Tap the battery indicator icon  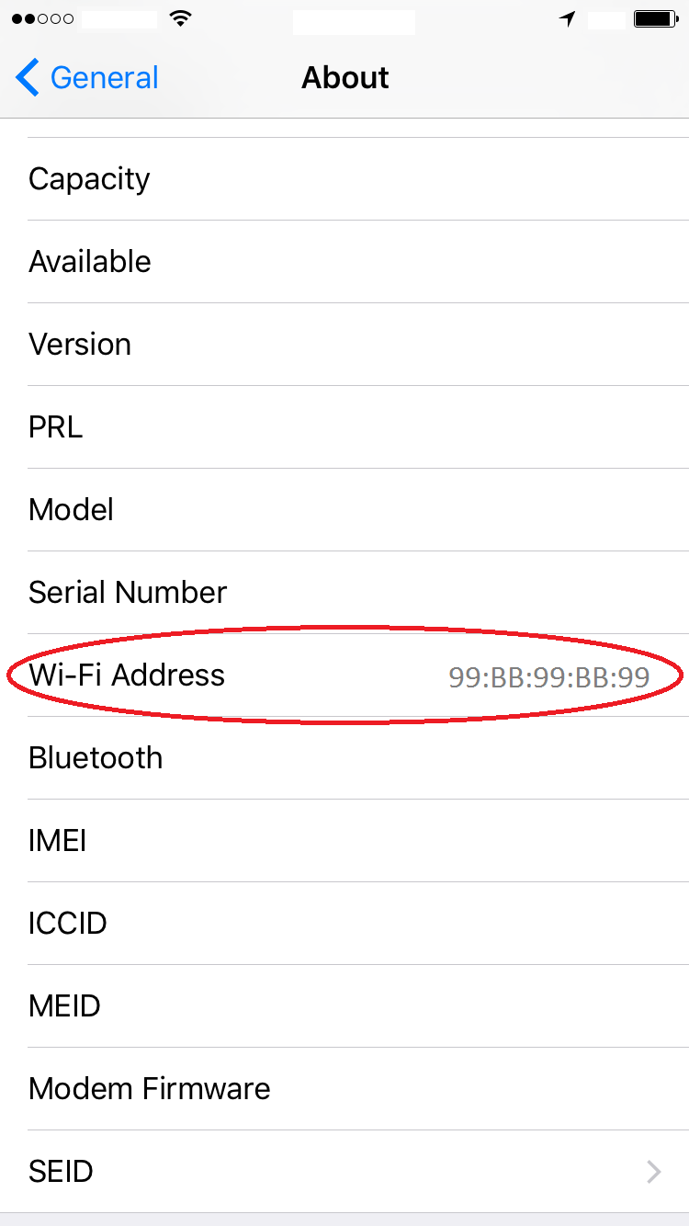(654, 19)
